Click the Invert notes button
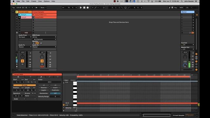 [x=55, y=88]
